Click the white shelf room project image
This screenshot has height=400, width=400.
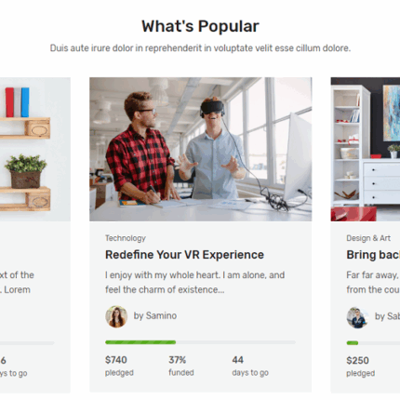(x=366, y=149)
